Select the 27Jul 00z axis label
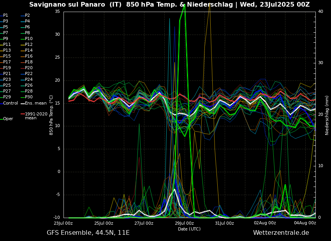The height and width of the screenshot is (241, 331). [144, 223]
